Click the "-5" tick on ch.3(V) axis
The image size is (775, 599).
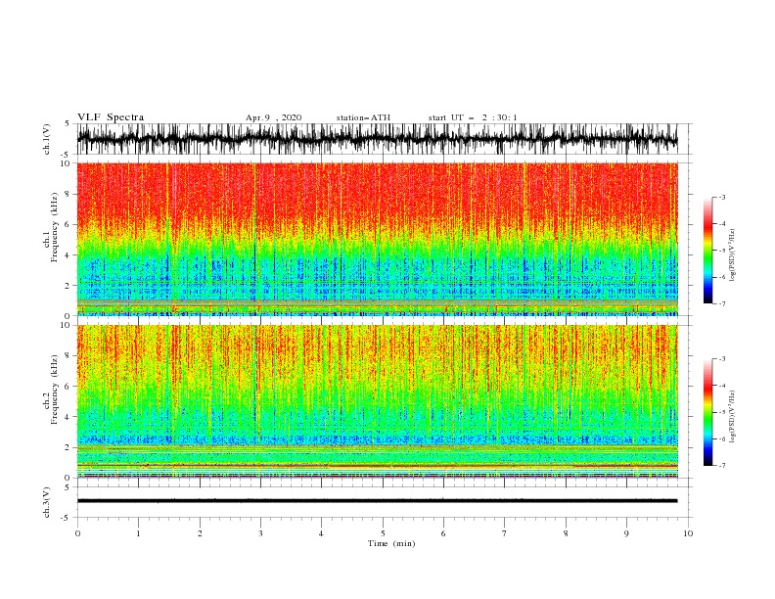click(67, 518)
